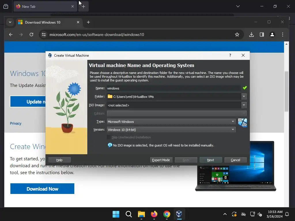Open clock and date 10:53 AM
295x221 pixels.
[275, 214]
